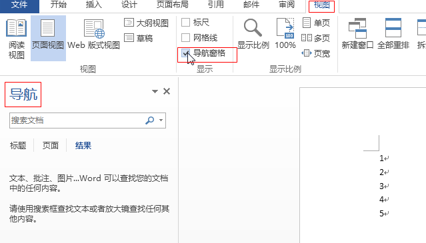This screenshot has width=426, height=243.
Task: Uncheck the Navigation Pane checkbox (导航窗格)
Action: click(185, 53)
